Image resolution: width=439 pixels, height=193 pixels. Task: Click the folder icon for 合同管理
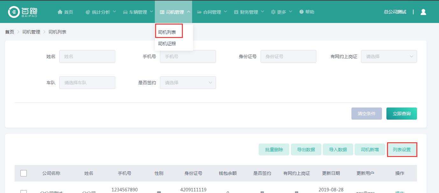pos(199,12)
